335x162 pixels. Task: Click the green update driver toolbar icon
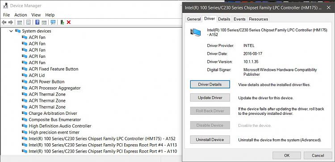62,22
